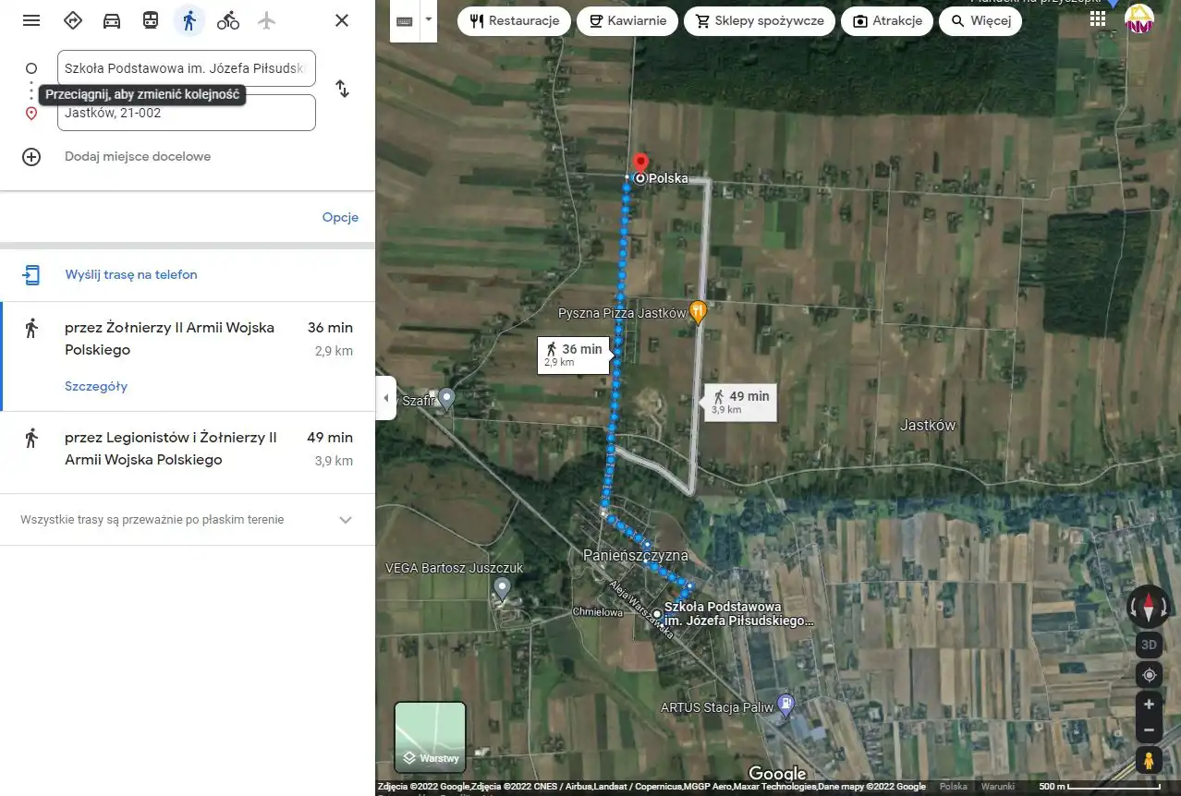Open the hamburger main menu
This screenshot has height=796, width=1181.
(x=31, y=20)
